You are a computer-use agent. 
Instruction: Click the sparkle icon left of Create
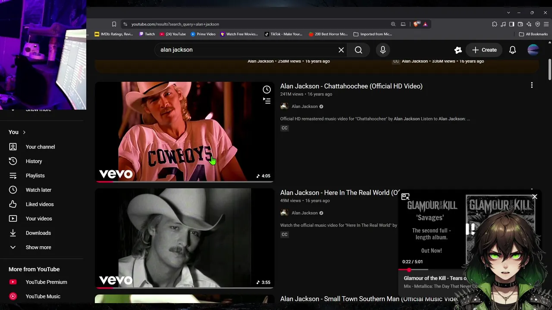point(458,50)
